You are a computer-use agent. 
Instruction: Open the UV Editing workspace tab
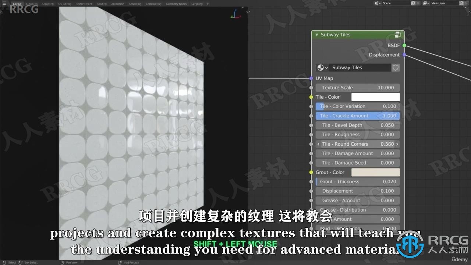pyautogui.click(x=65, y=4)
